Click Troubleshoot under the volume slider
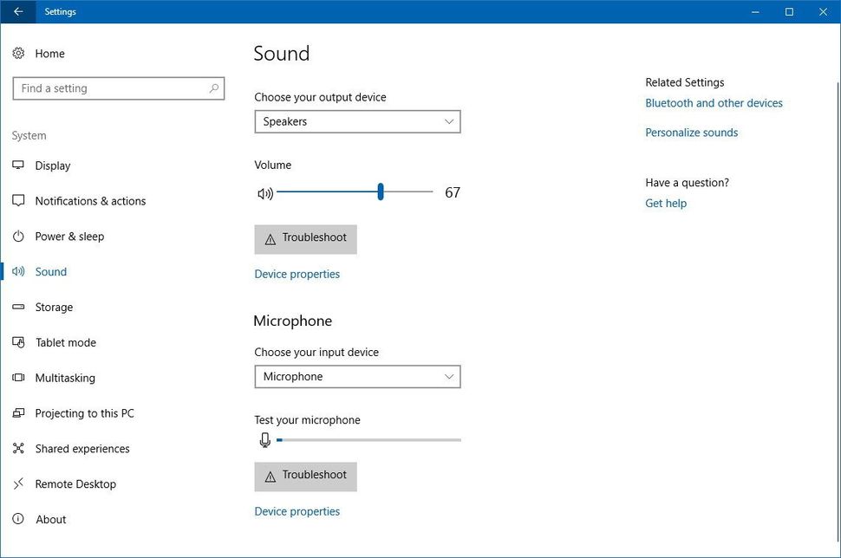Screen dimensions: 841x558 [305, 238]
